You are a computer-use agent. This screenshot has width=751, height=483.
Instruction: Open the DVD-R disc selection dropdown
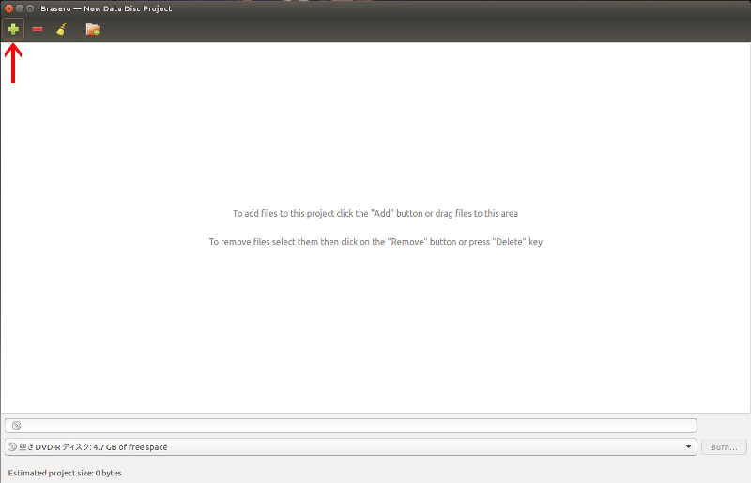350,446
